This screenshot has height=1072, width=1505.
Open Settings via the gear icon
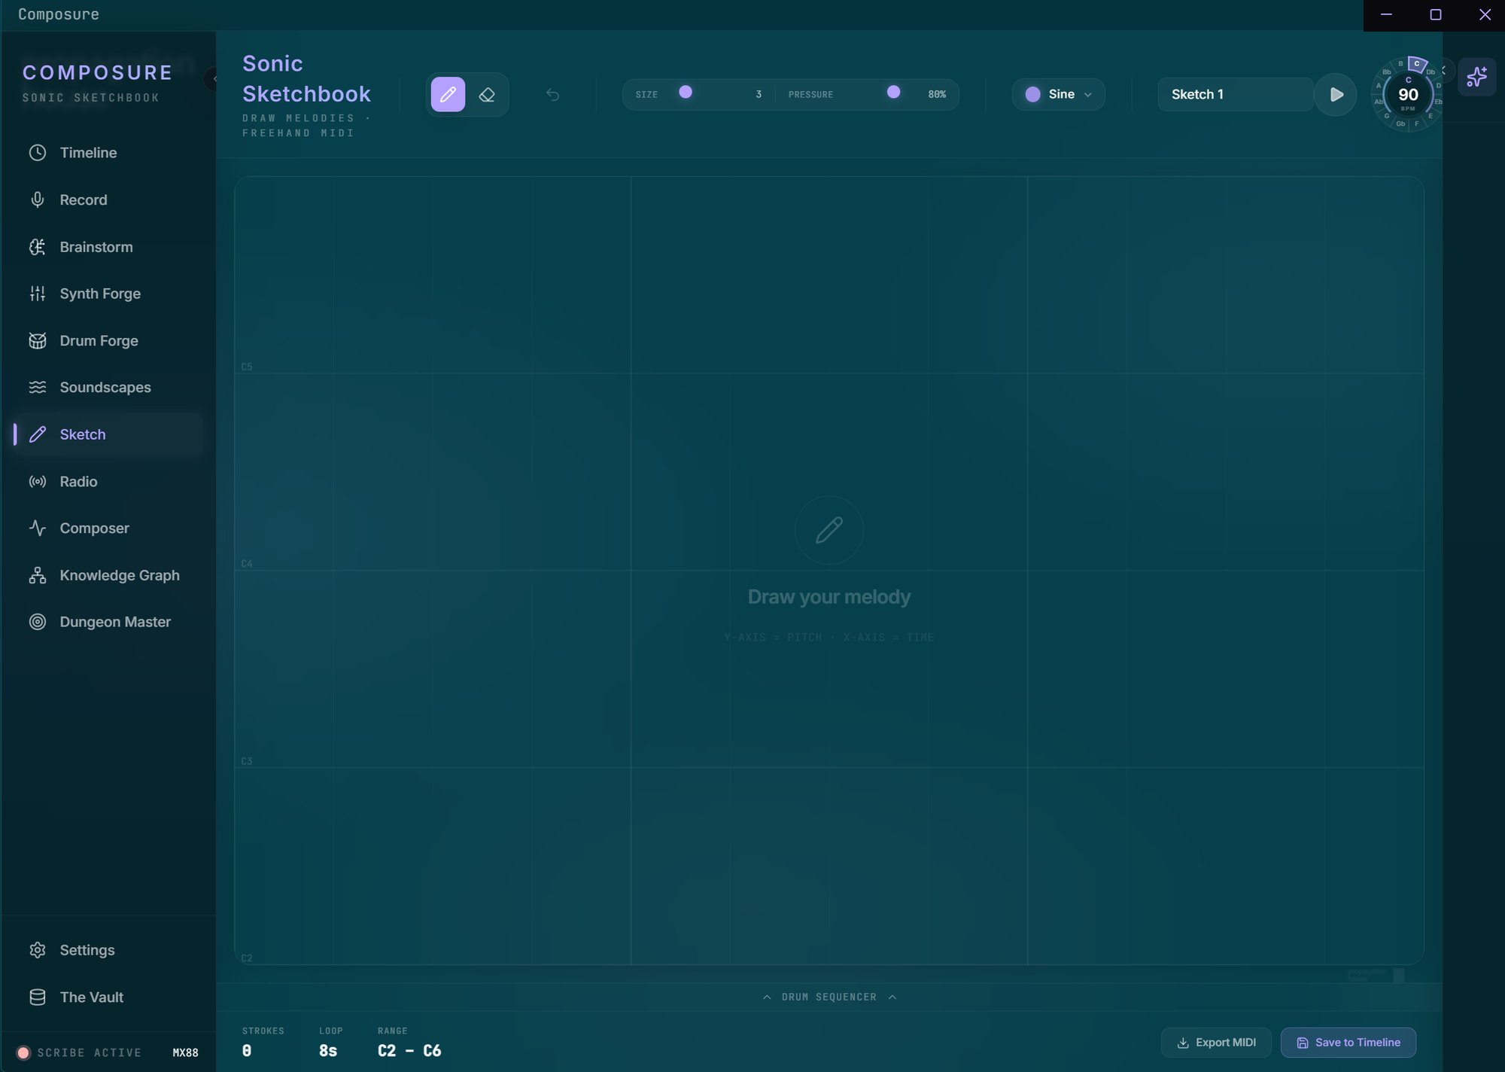(38, 950)
